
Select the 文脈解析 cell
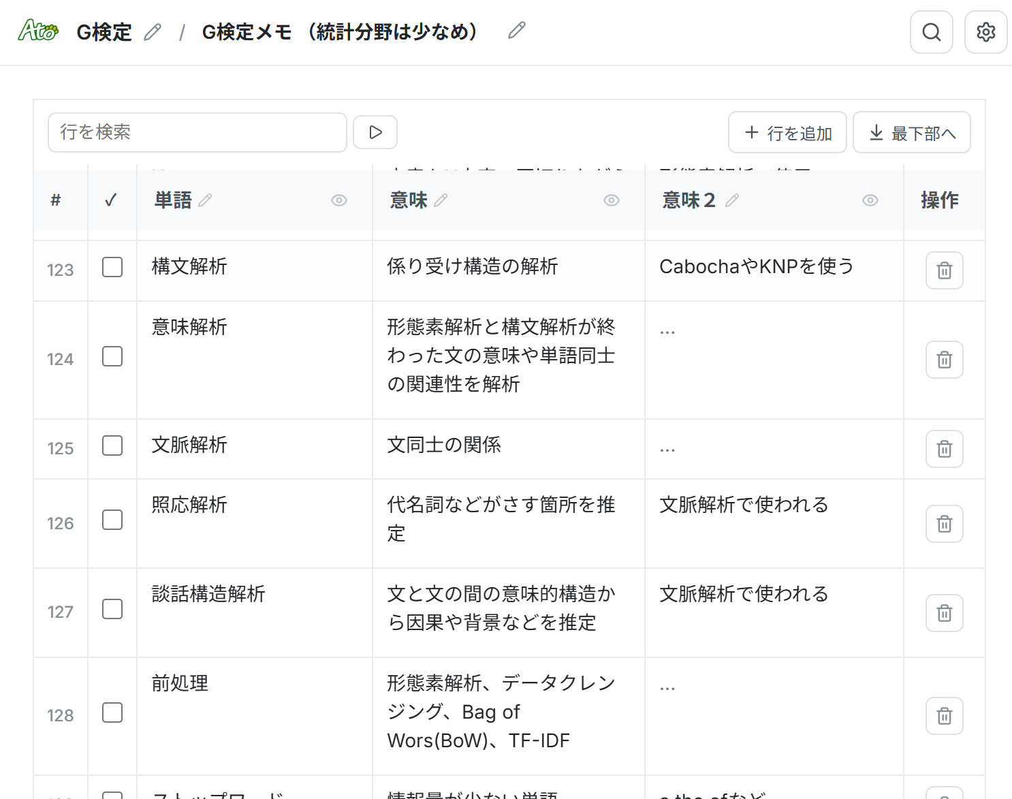[x=255, y=449]
